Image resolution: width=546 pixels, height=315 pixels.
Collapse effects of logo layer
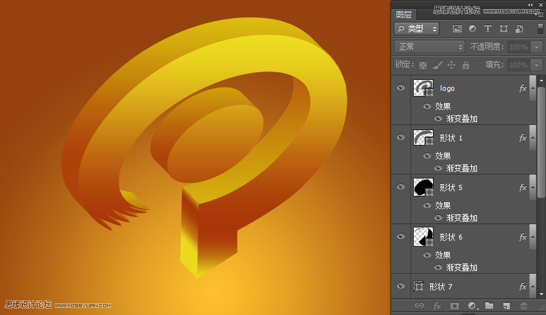point(532,88)
